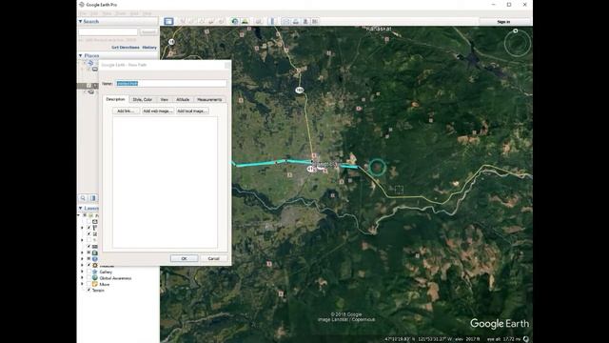Switch to the Altitude tab
This screenshot has height=343, width=609.
click(x=183, y=99)
